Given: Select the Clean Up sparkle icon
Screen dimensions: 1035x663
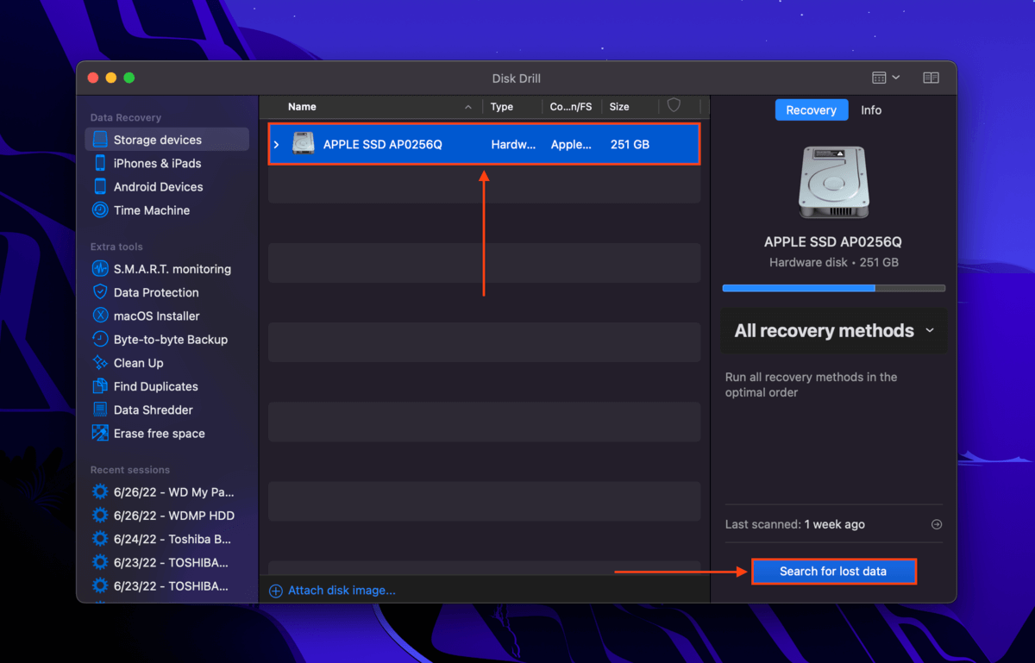Looking at the screenshot, I should (100, 363).
